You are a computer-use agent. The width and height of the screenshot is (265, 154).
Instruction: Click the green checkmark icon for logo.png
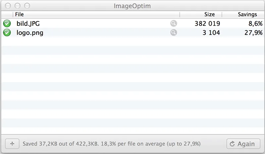(x=7, y=33)
